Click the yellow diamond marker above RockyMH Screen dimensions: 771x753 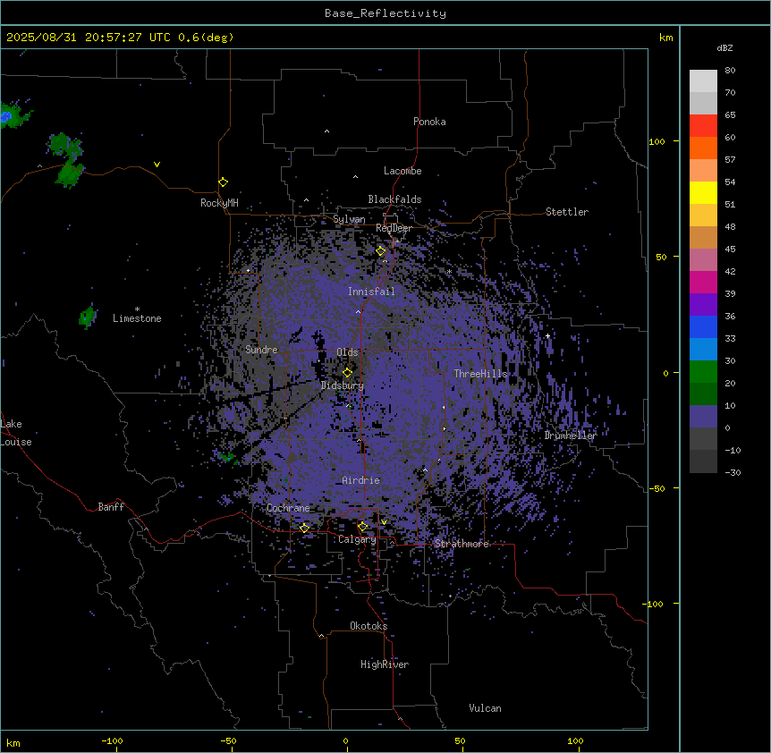click(x=224, y=182)
